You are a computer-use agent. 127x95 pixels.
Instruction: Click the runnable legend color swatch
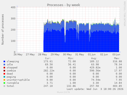tap(4, 83)
